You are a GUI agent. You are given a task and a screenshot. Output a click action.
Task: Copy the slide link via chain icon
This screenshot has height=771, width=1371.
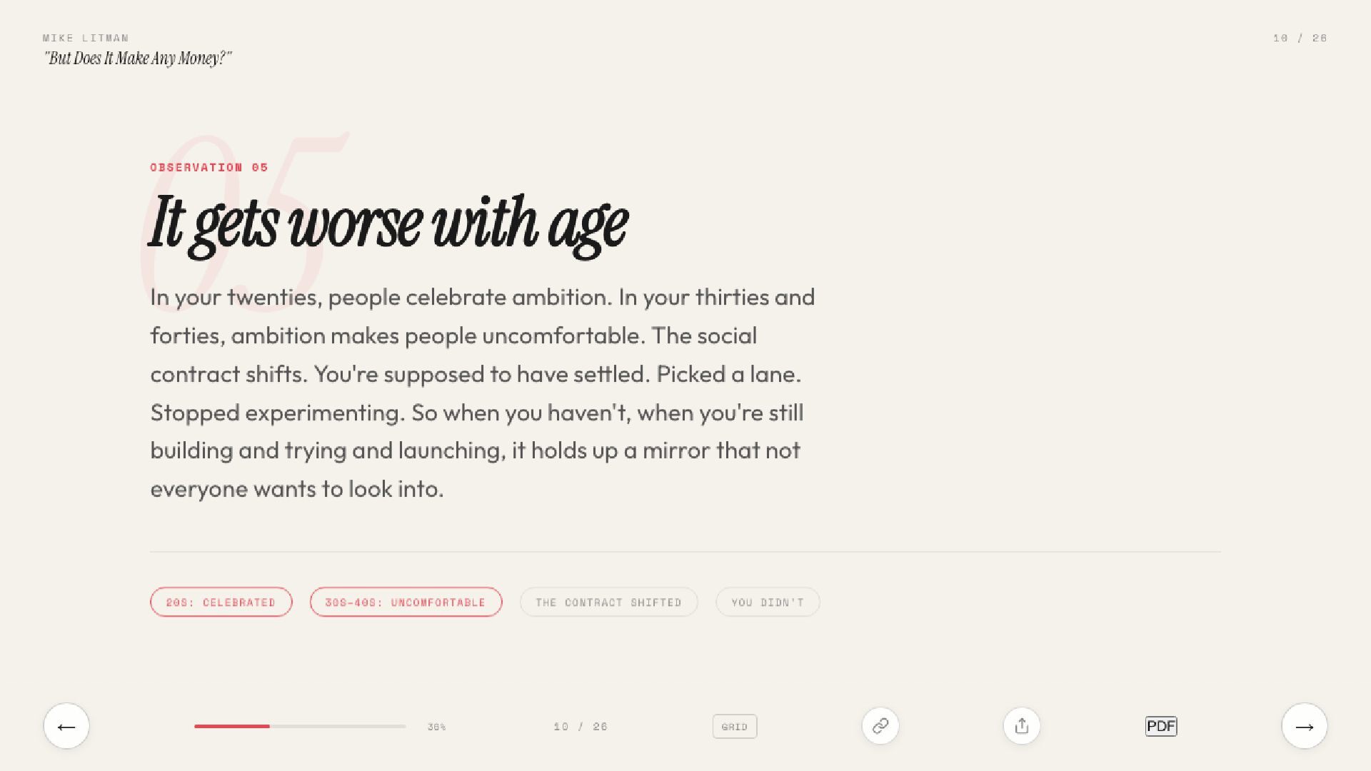(x=880, y=726)
